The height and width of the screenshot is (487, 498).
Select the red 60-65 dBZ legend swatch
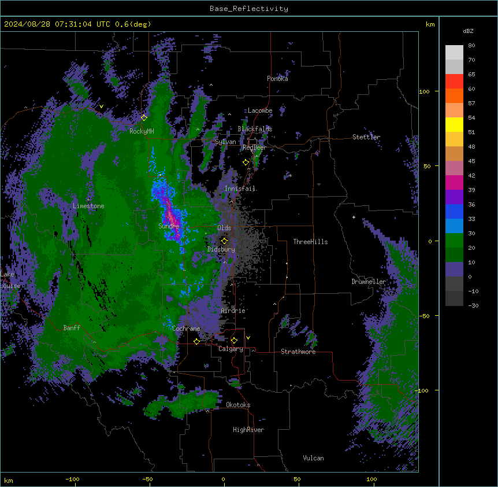(x=454, y=82)
